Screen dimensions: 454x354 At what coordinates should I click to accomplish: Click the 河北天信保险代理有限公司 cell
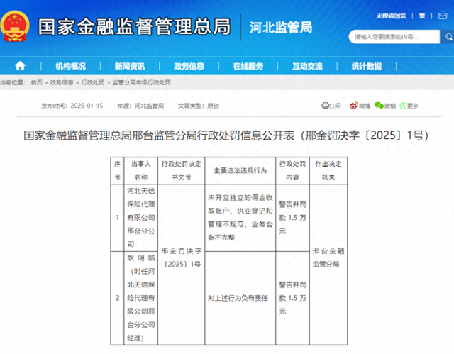point(140,218)
